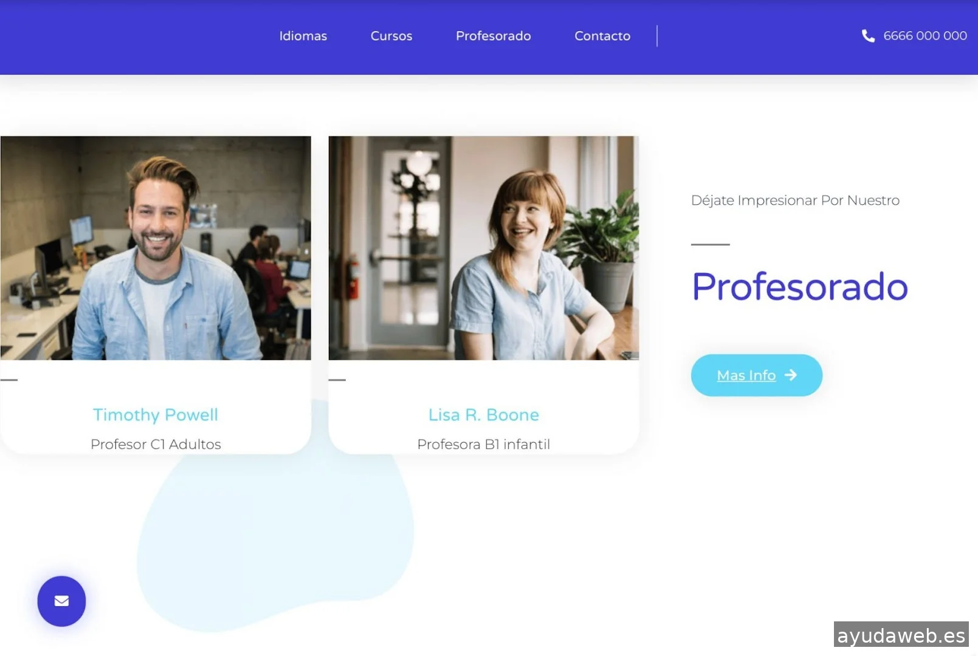978x656 pixels.
Task: Click the Timothy Powell name heading
Action: (156, 415)
